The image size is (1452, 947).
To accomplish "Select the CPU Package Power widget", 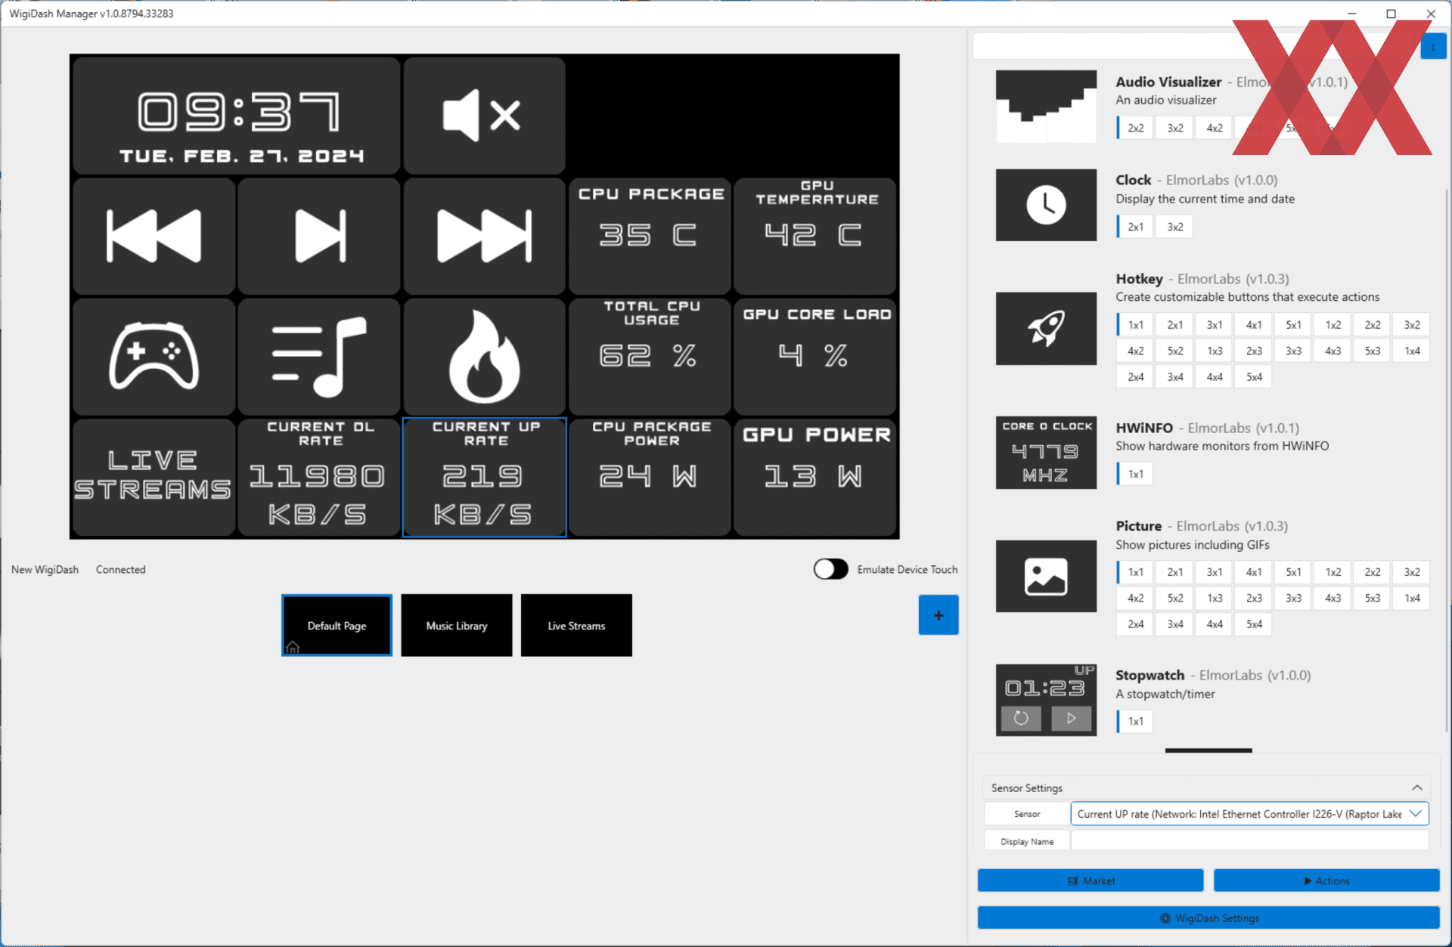I will 650,477.
